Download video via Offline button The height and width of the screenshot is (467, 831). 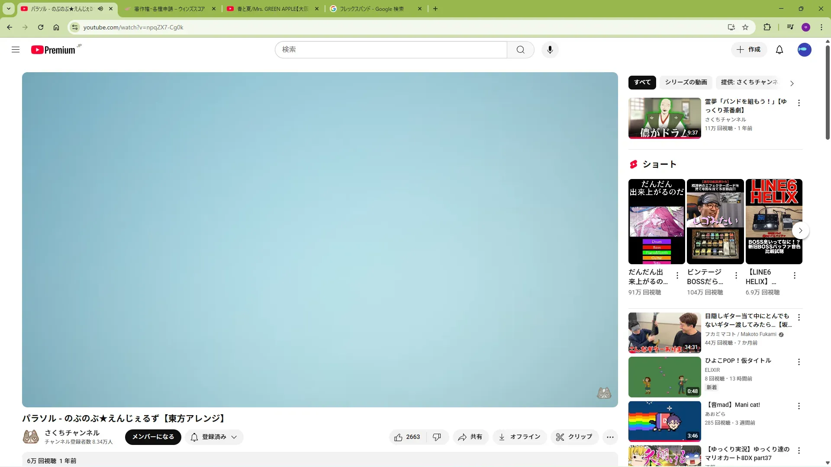(519, 437)
